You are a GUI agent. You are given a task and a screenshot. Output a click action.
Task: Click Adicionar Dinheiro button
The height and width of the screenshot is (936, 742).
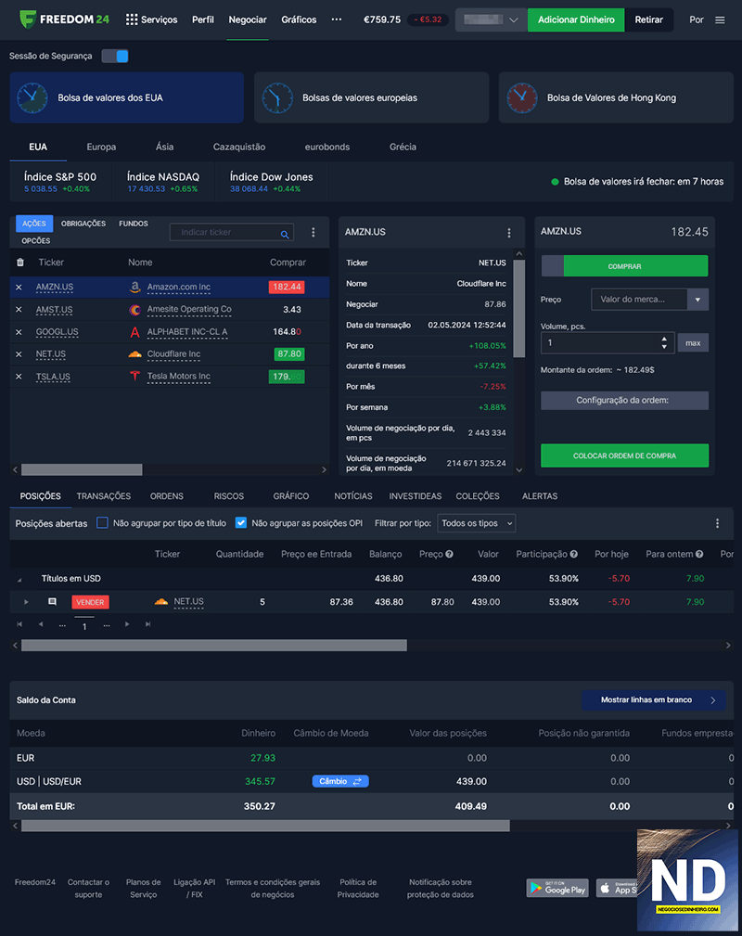click(576, 19)
